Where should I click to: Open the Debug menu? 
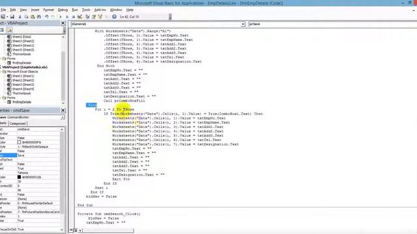pyautogui.click(x=63, y=10)
